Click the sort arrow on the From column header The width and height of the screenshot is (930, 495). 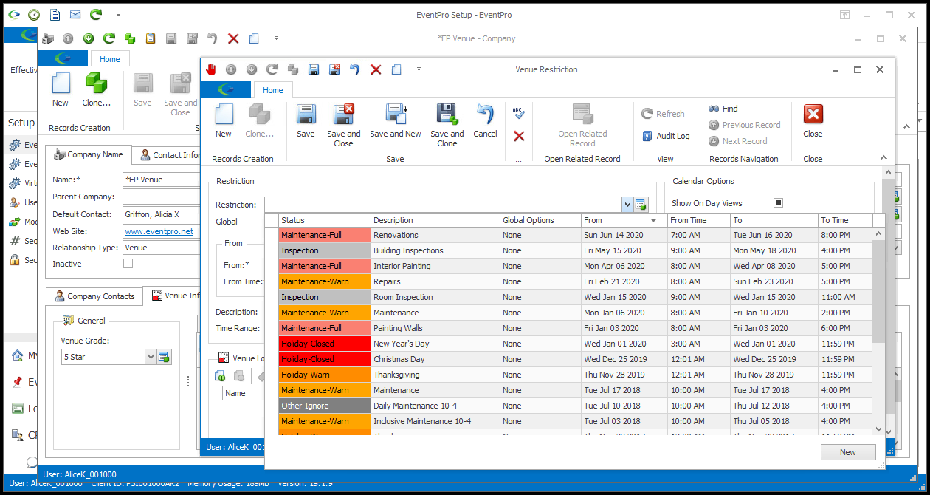click(653, 220)
